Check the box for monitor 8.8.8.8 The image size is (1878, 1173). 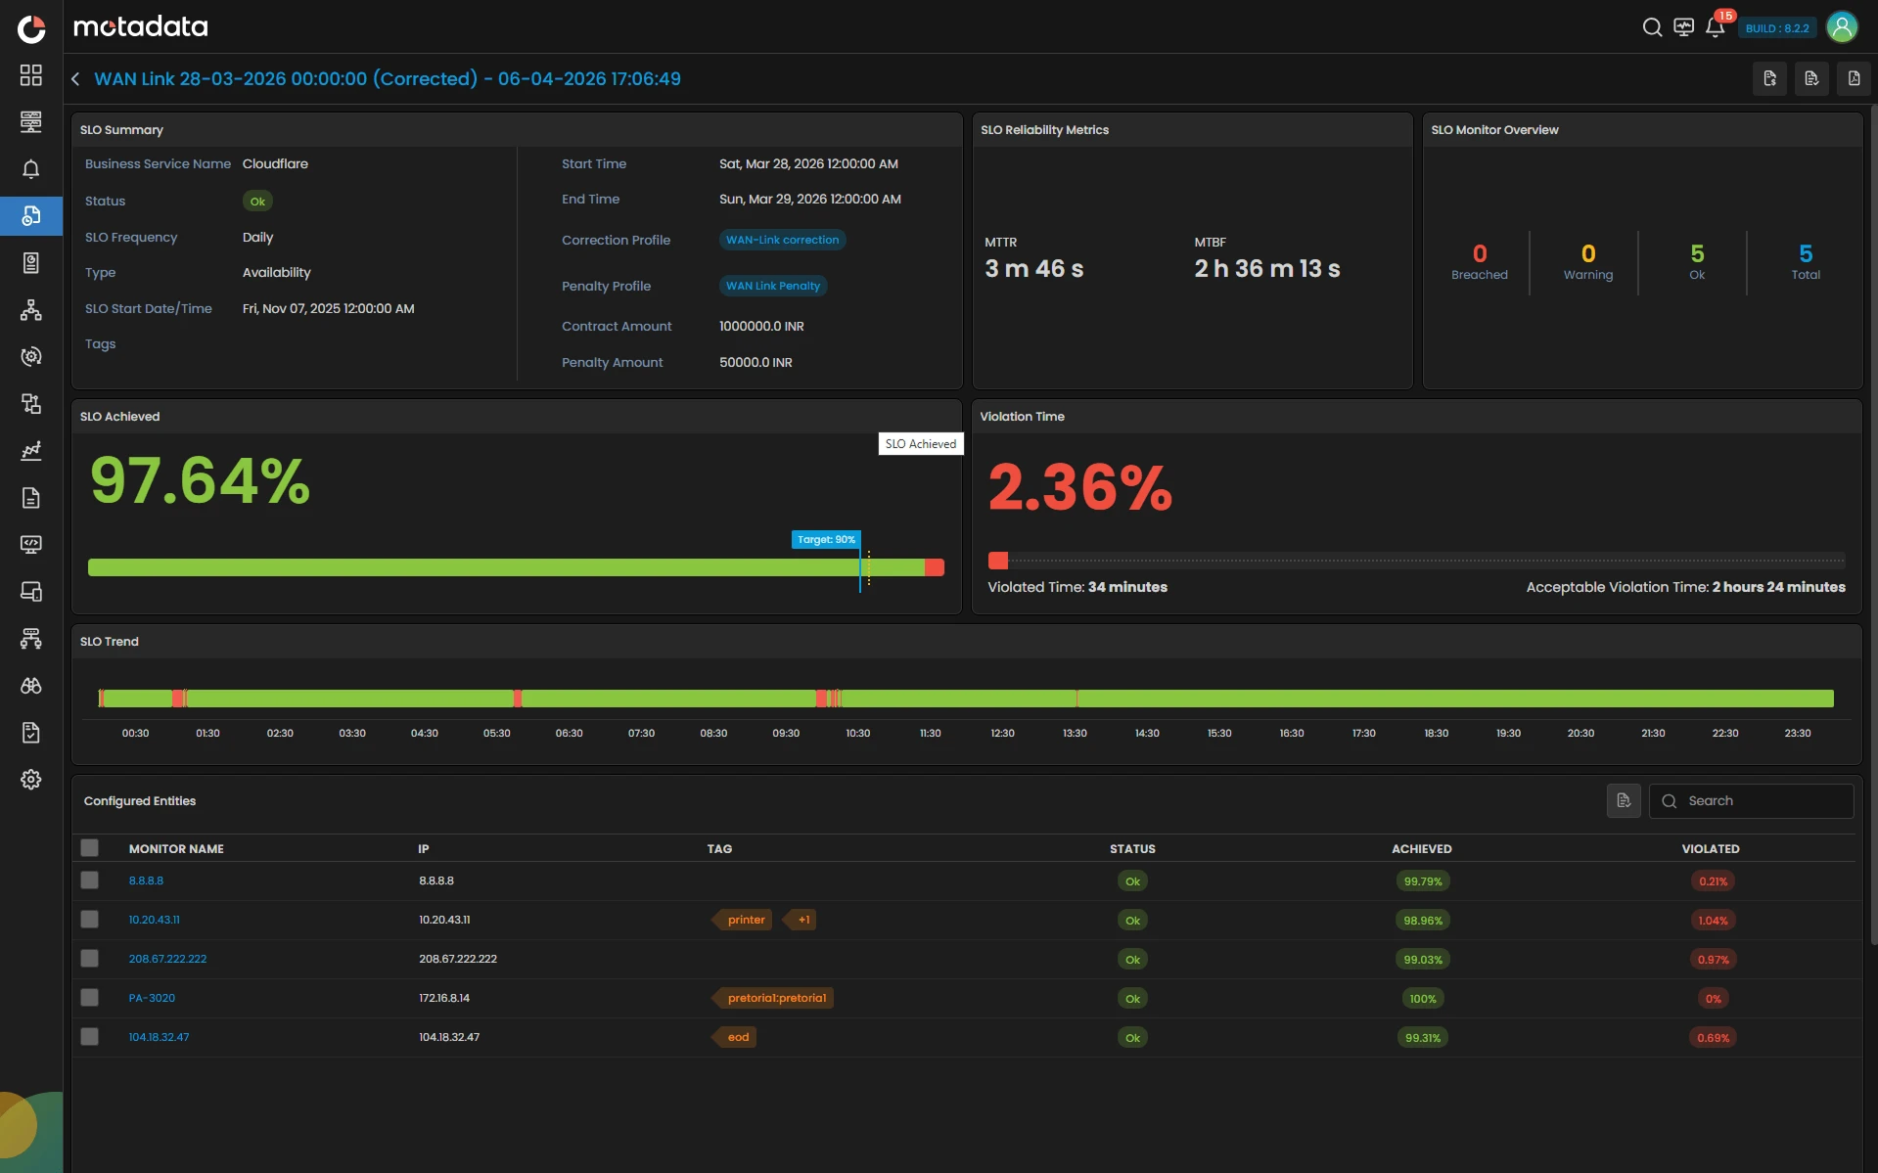[90, 880]
